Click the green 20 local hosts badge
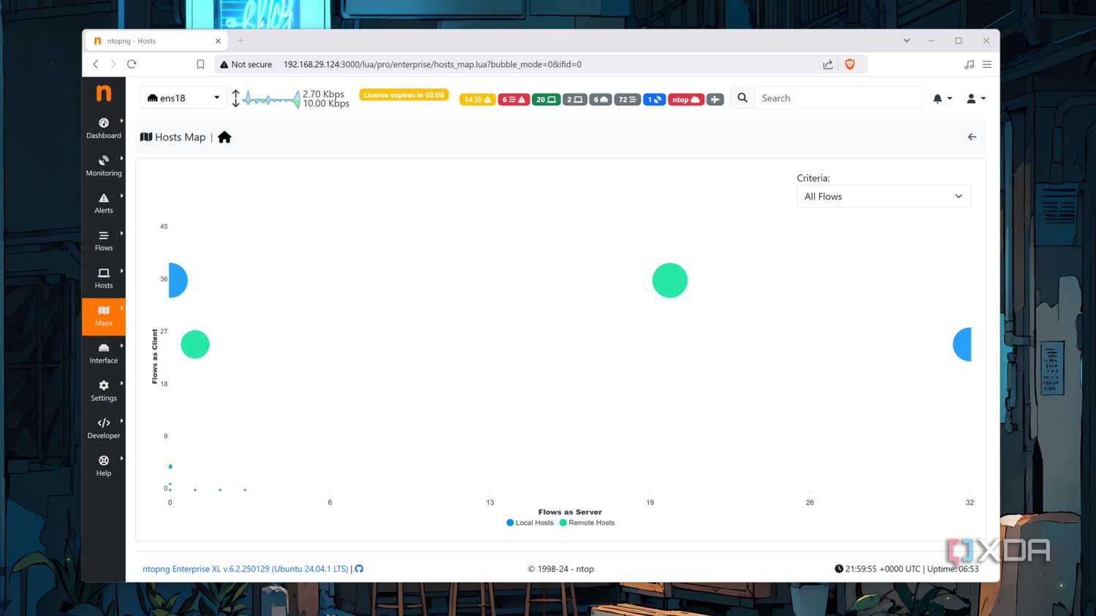Image resolution: width=1096 pixels, height=616 pixels. tap(546, 99)
